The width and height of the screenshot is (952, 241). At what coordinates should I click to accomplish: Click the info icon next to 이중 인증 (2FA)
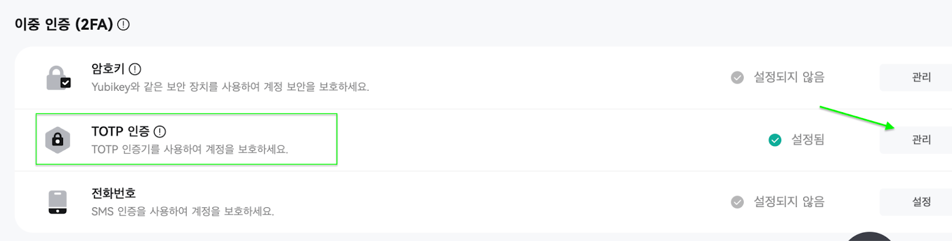tap(123, 24)
